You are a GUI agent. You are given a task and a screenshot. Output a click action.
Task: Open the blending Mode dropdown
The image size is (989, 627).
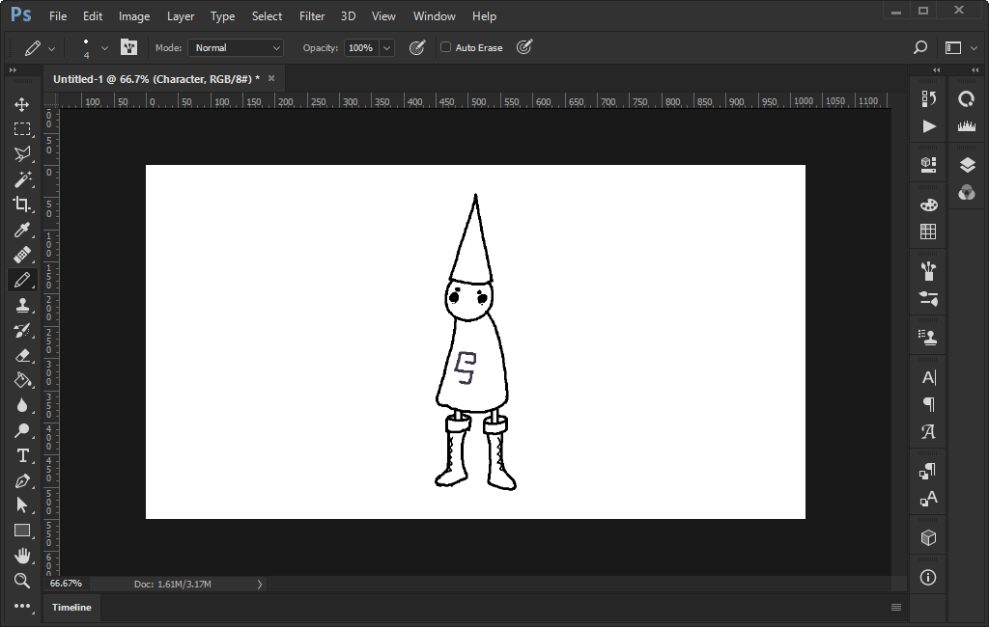pos(236,47)
